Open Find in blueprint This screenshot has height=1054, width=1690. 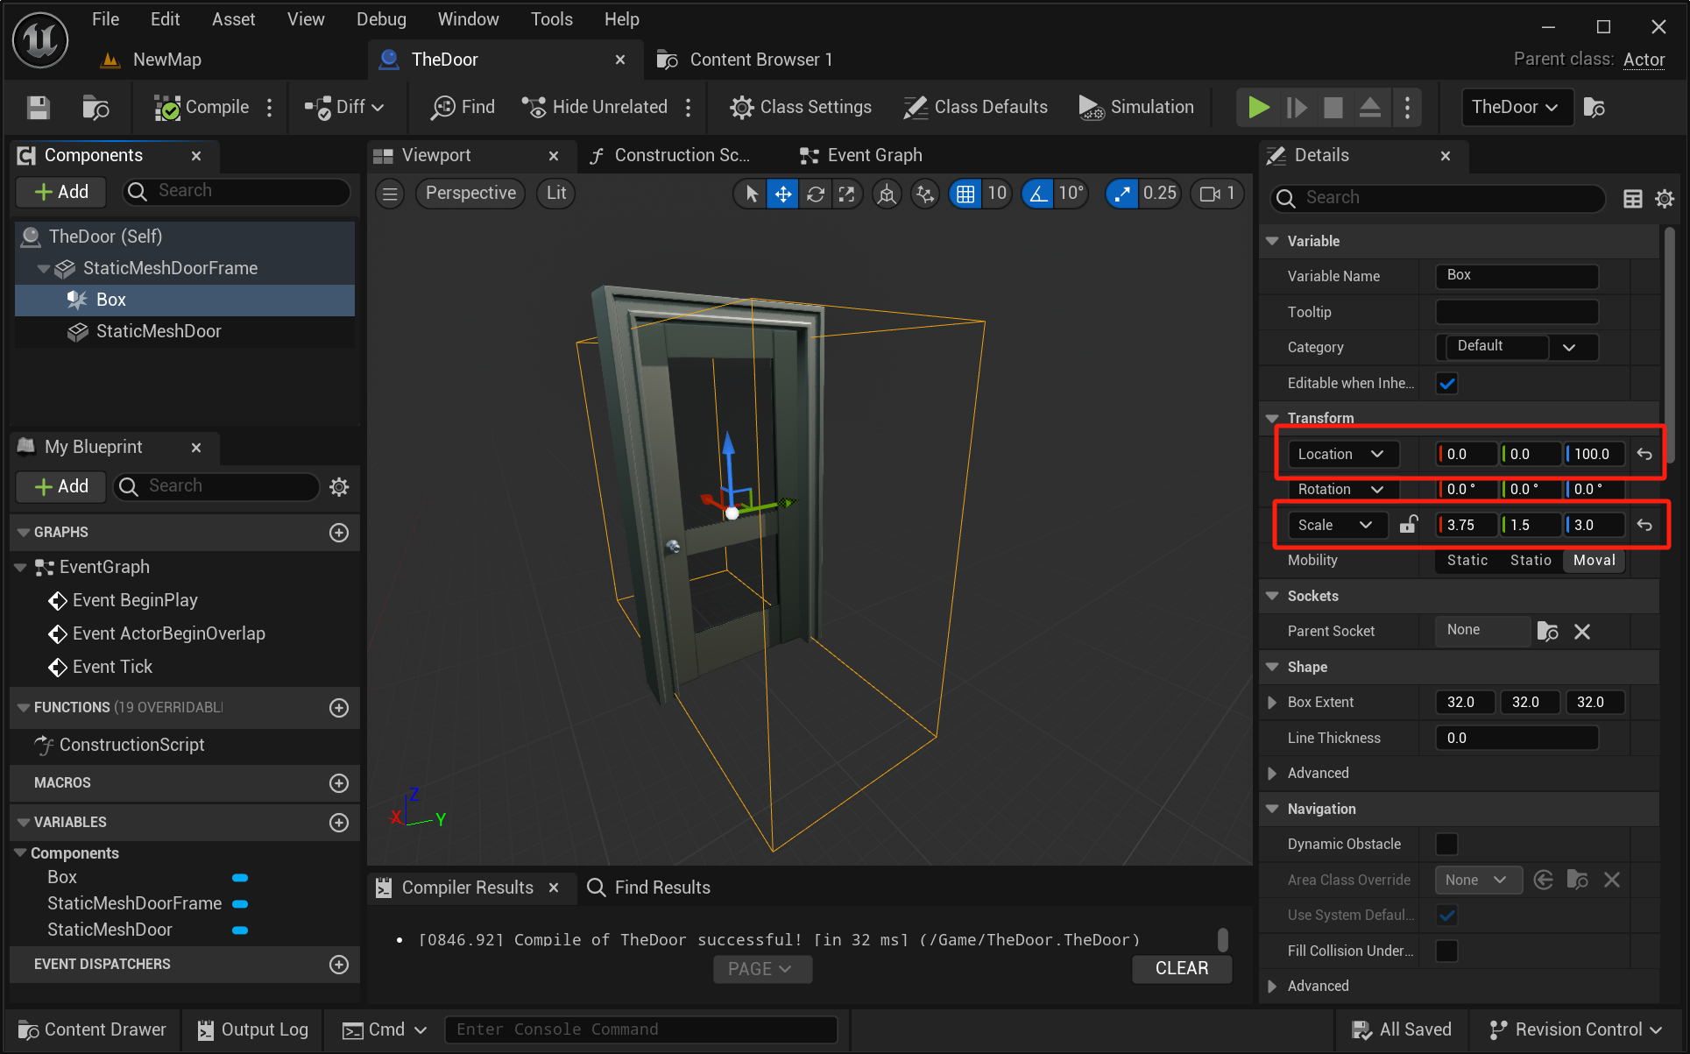[463, 107]
